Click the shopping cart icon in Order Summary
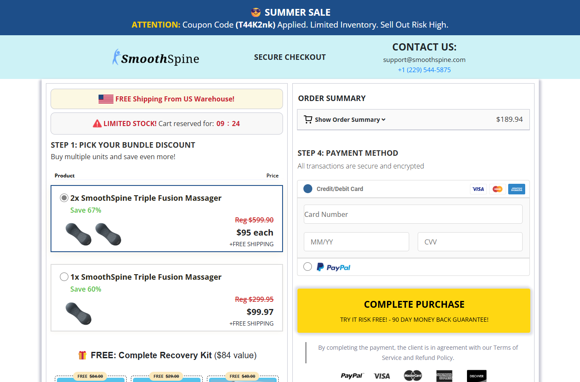Viewport: 580px width, 382px height. click(x=308, y=120)
